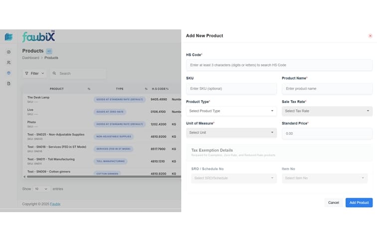Sort by H.S Code column sort icon

(168, 89)
